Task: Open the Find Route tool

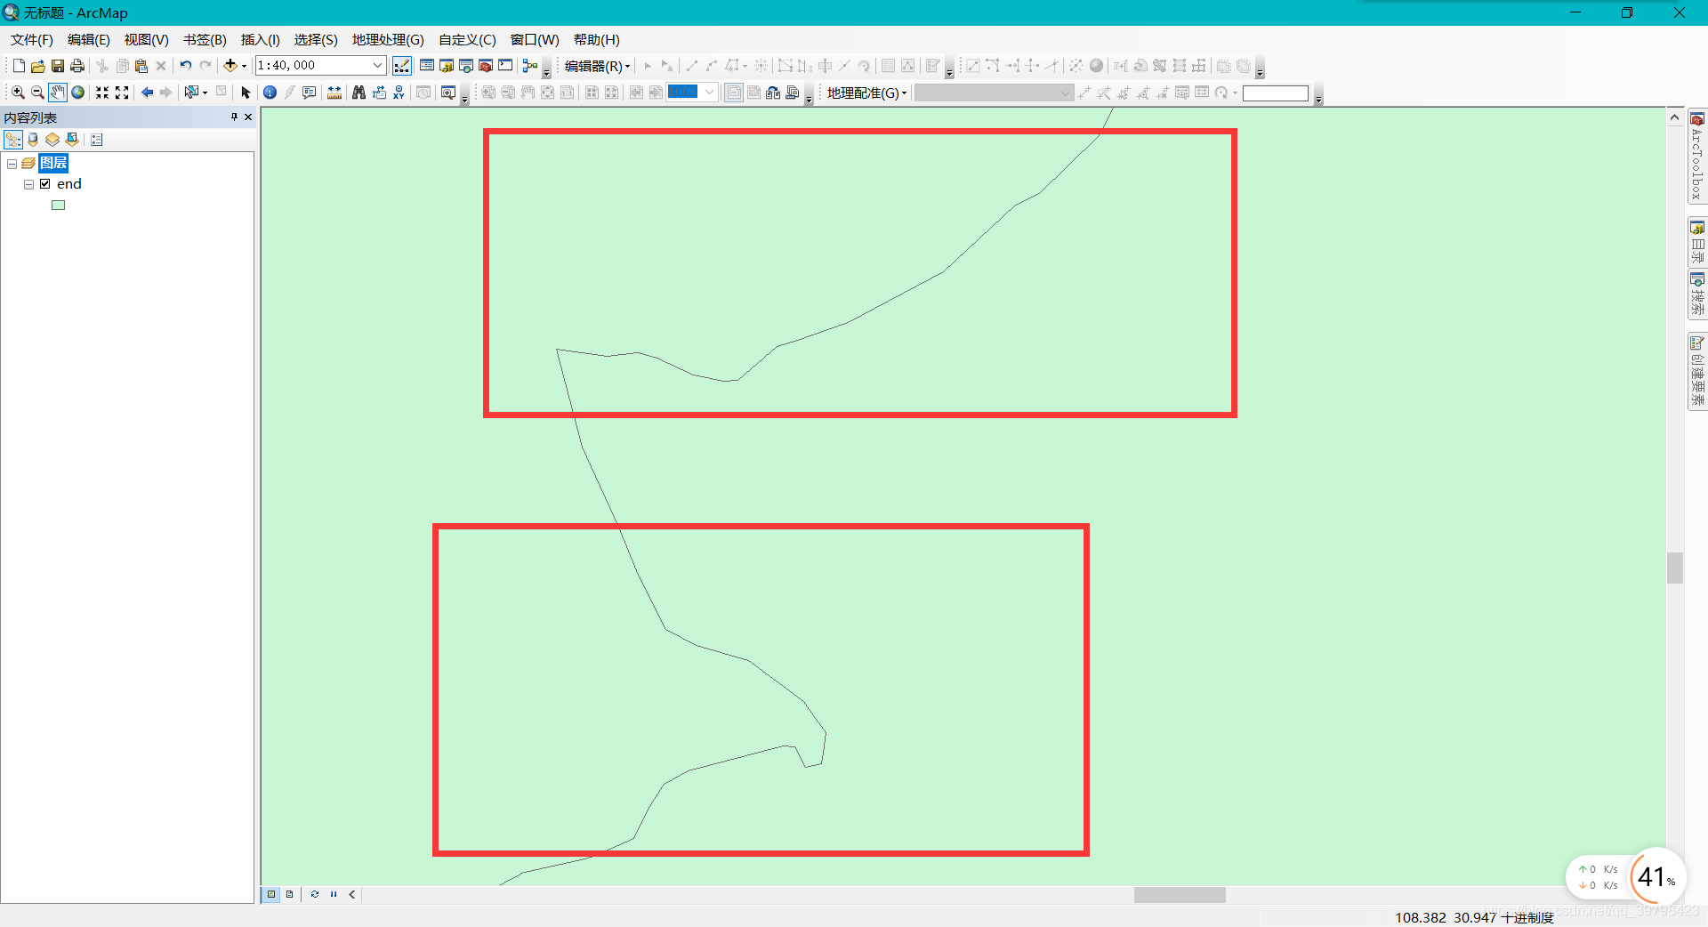Action: tap(379, 93)
